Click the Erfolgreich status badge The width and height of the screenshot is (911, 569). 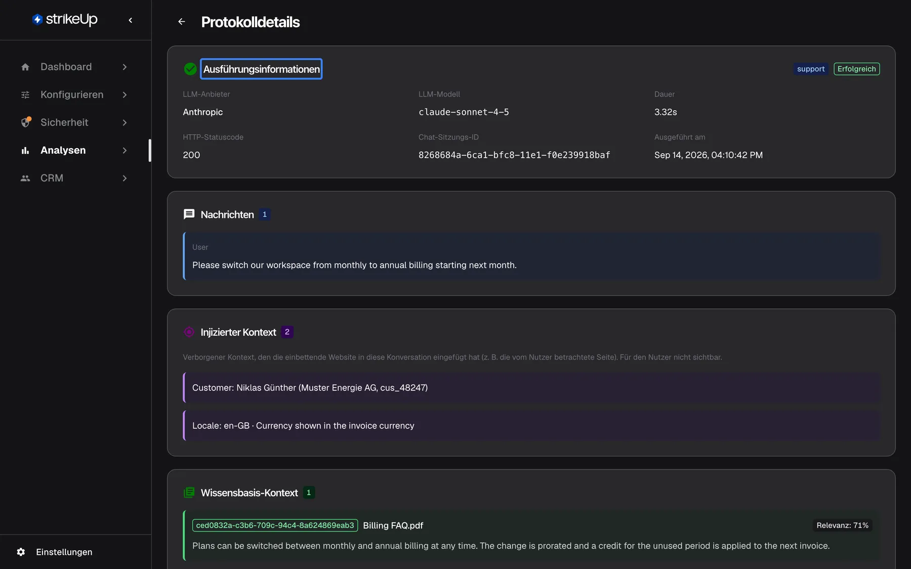pos(856,69)
